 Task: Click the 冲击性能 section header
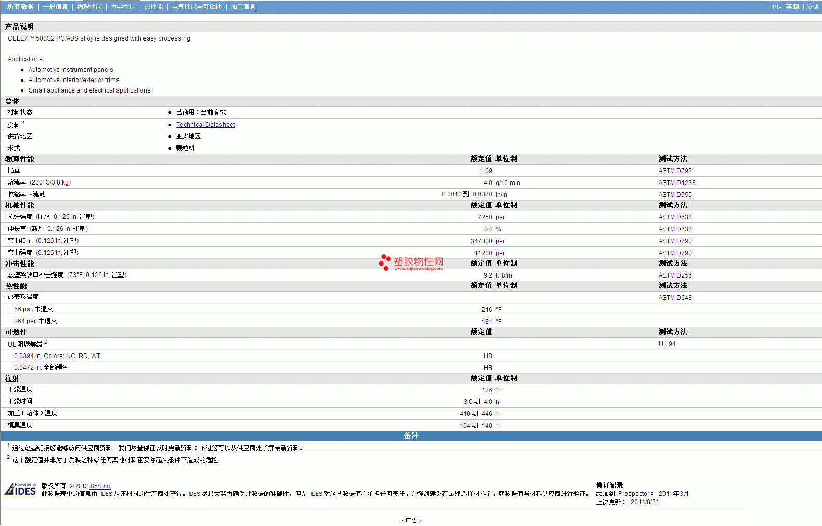(19, 264)
